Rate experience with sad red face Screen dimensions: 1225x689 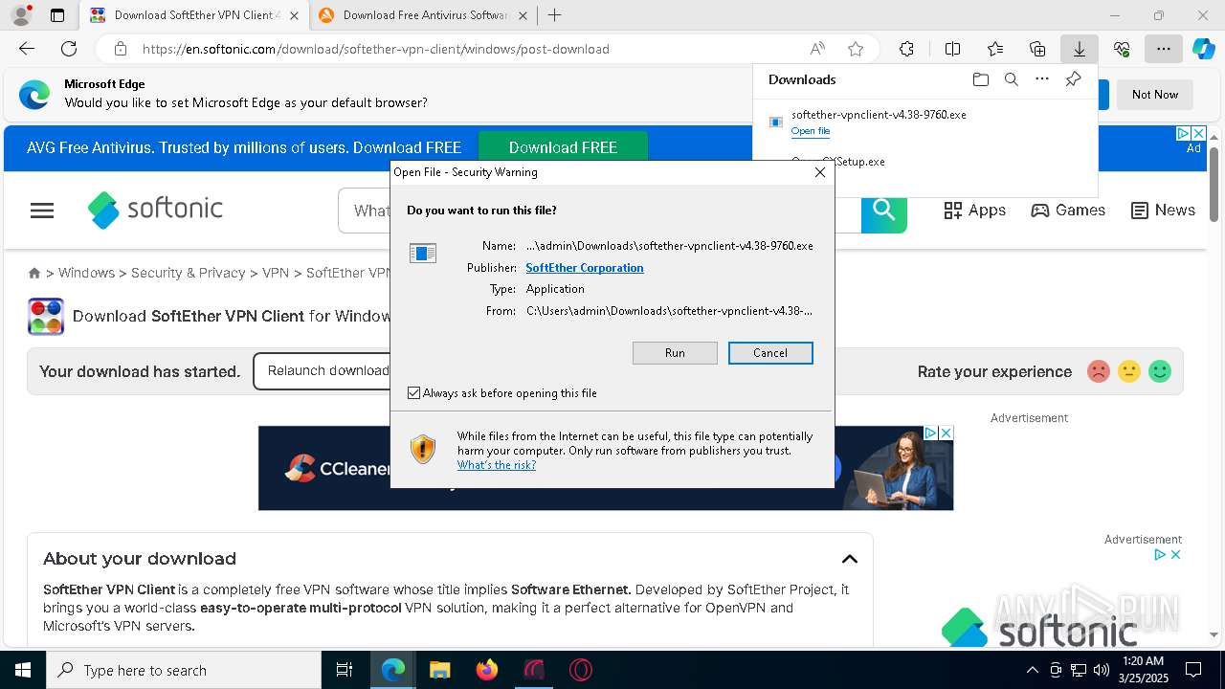tap(1099, 371)
